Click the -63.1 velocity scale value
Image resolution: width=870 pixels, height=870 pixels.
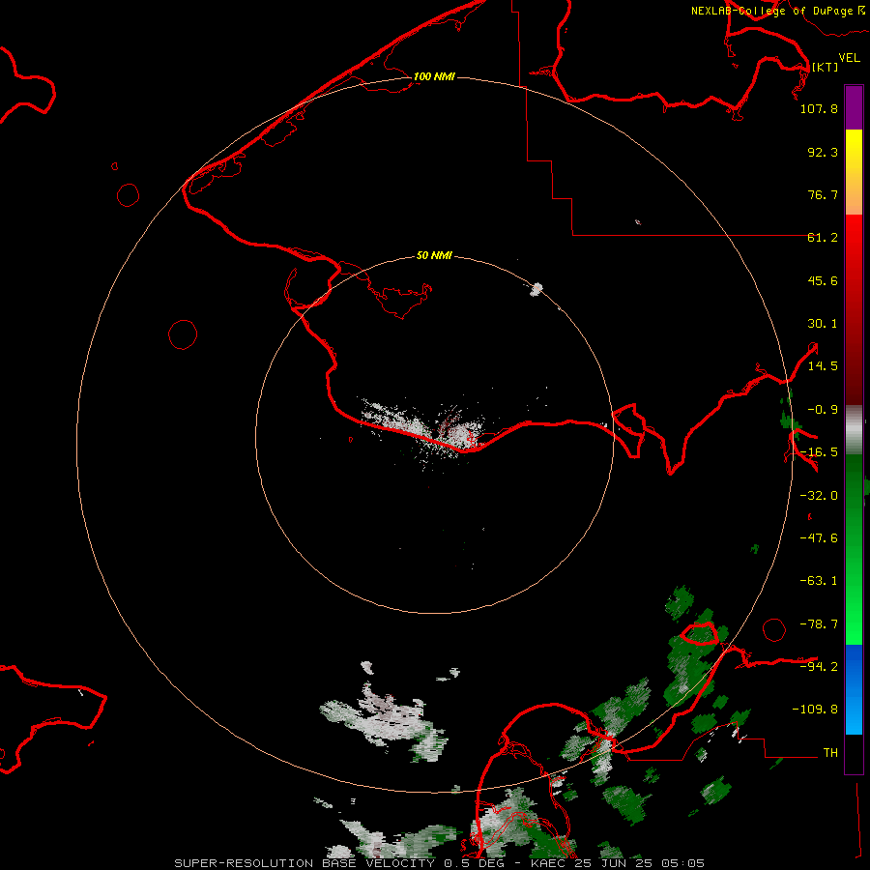tap(819, 581)
